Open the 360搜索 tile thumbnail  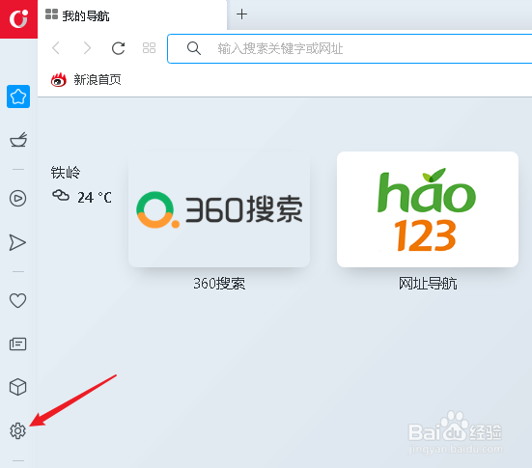tap(219, 209)
